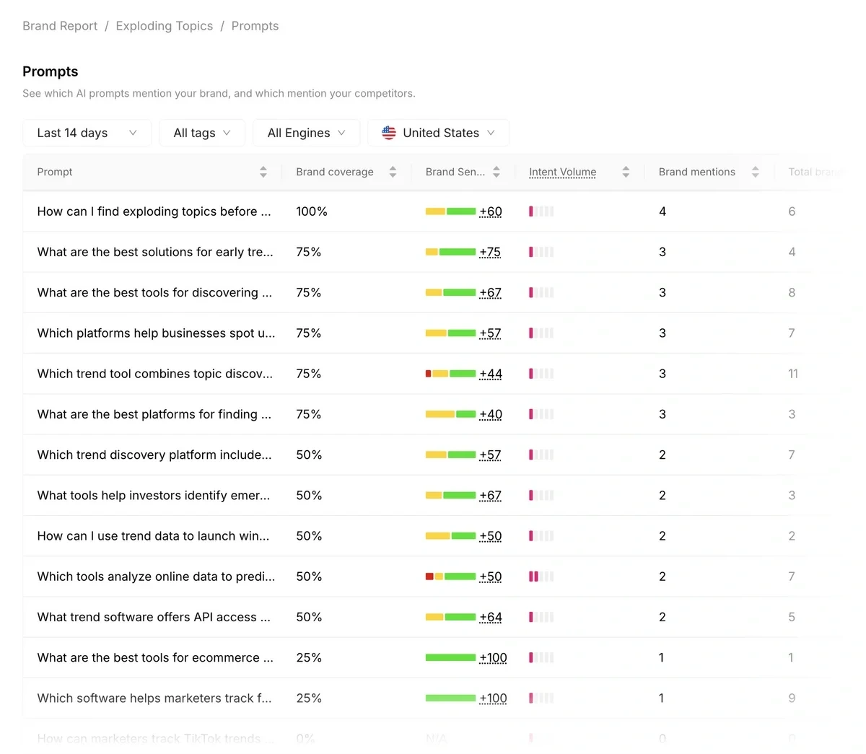Click intent volume indicator in 'best platforms for finding' row

pos(541,414)
